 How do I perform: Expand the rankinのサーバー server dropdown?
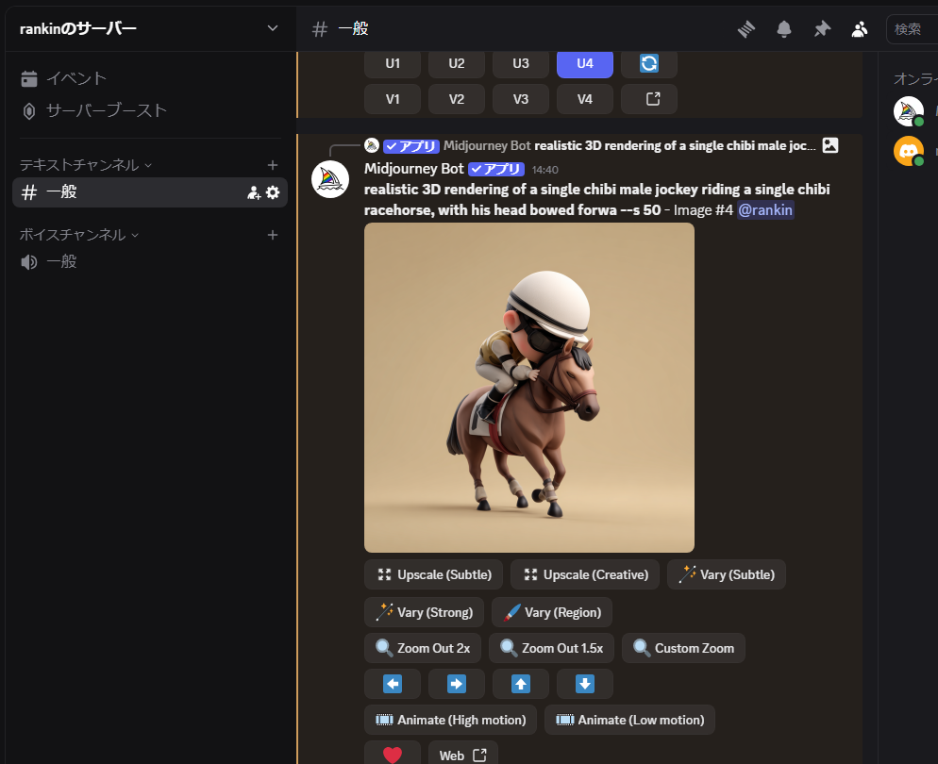272,28
